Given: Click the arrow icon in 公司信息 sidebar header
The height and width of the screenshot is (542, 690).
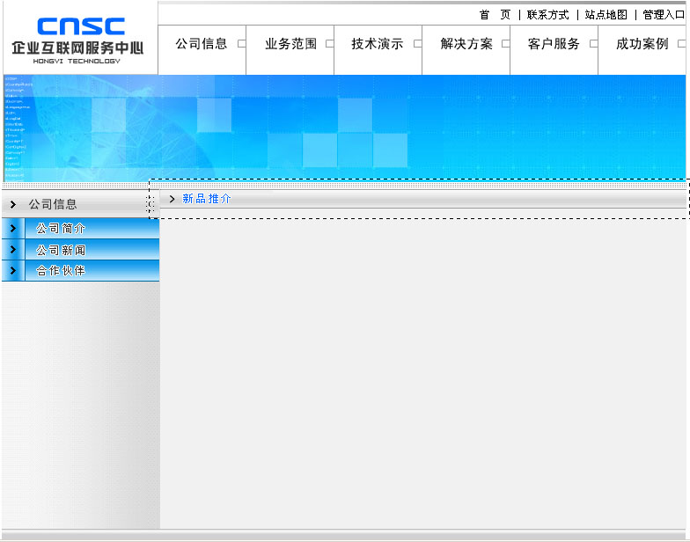Looking at the screenshot, I should coord(13,204).
